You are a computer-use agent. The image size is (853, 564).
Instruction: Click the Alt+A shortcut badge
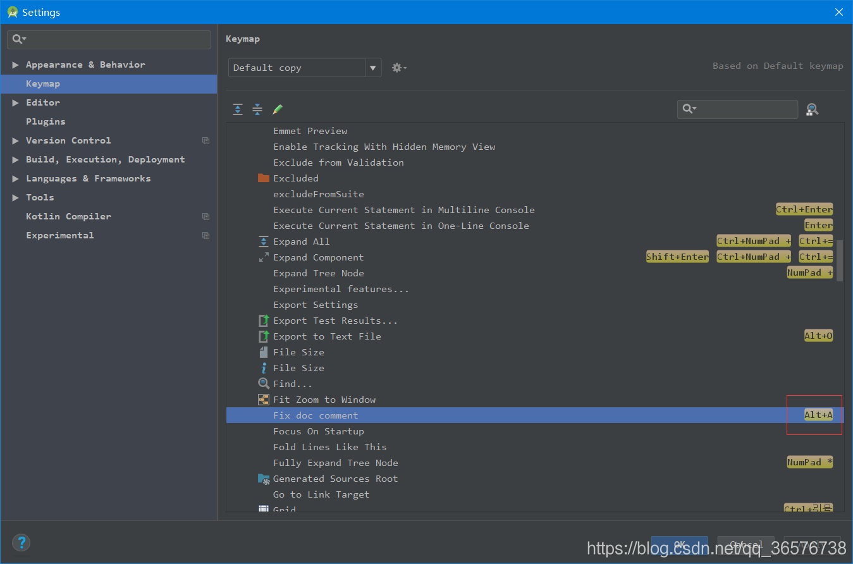(818, 415)
